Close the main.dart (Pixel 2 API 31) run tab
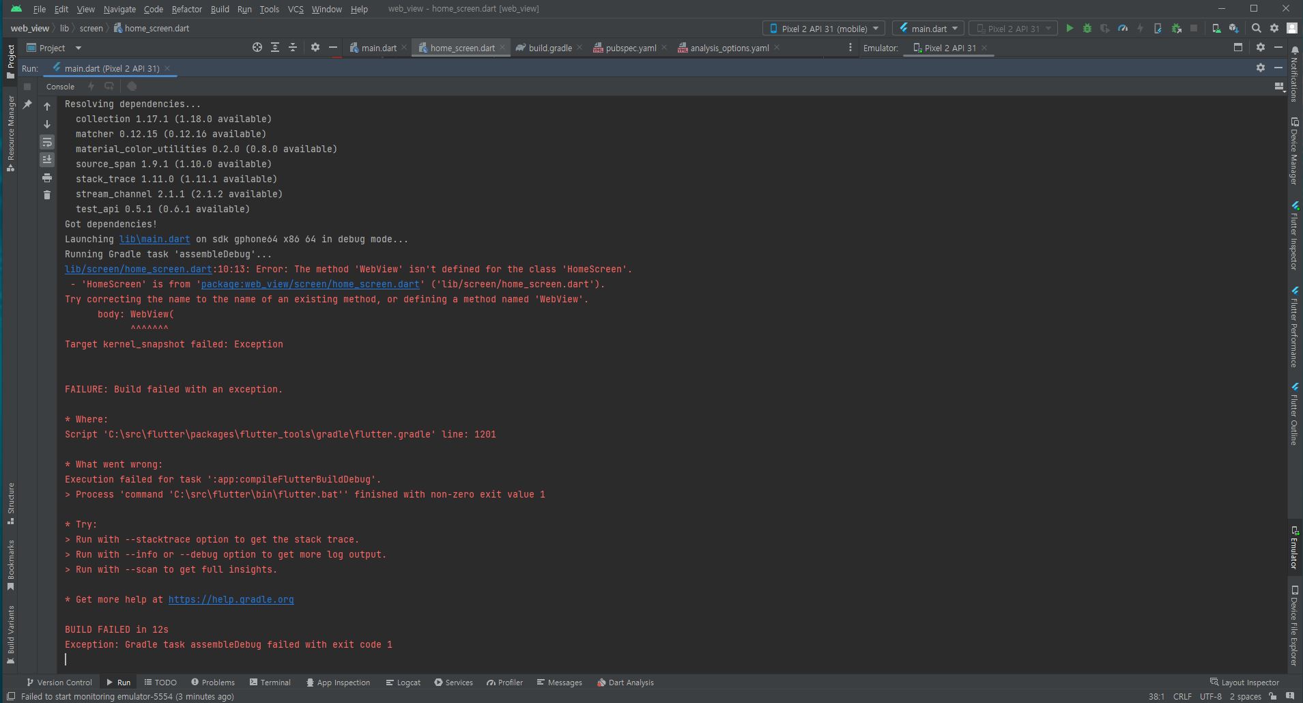Screen dimensions: 1303x703 tap(167, 68)
